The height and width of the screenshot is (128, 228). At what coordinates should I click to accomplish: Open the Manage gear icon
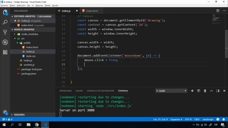pyautogui.click(x=5, y=112)
